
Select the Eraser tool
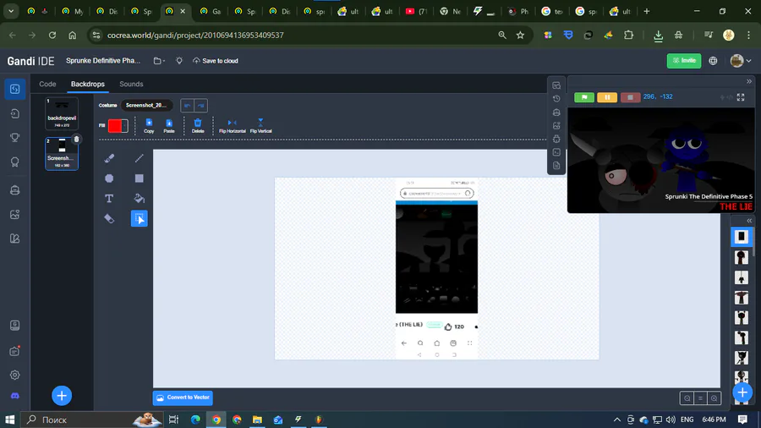coord(109,219)
